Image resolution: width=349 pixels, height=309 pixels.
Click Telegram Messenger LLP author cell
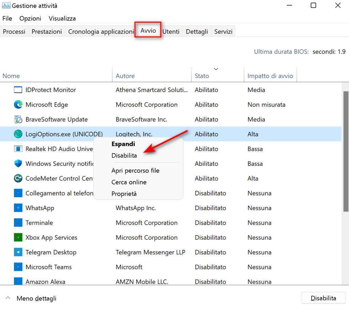(x=150, y=252)
